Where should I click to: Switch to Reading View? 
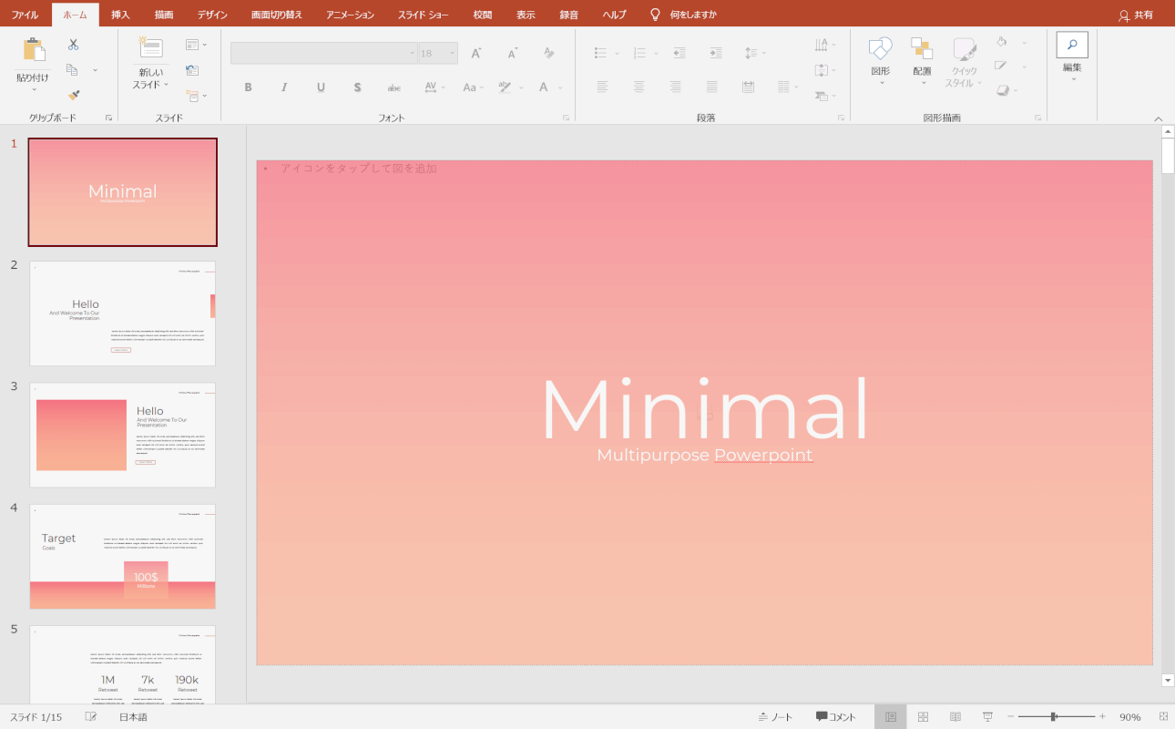tap(955, 717)
